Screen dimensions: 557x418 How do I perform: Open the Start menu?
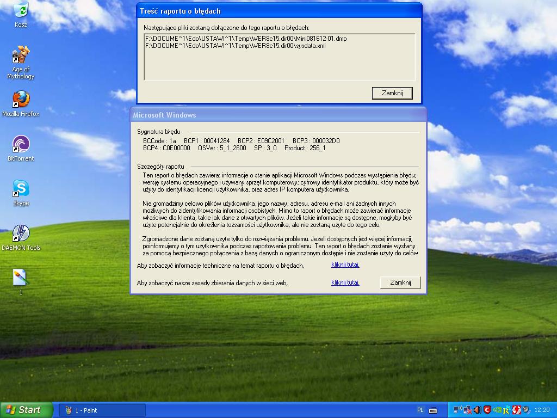click(26, 410)
